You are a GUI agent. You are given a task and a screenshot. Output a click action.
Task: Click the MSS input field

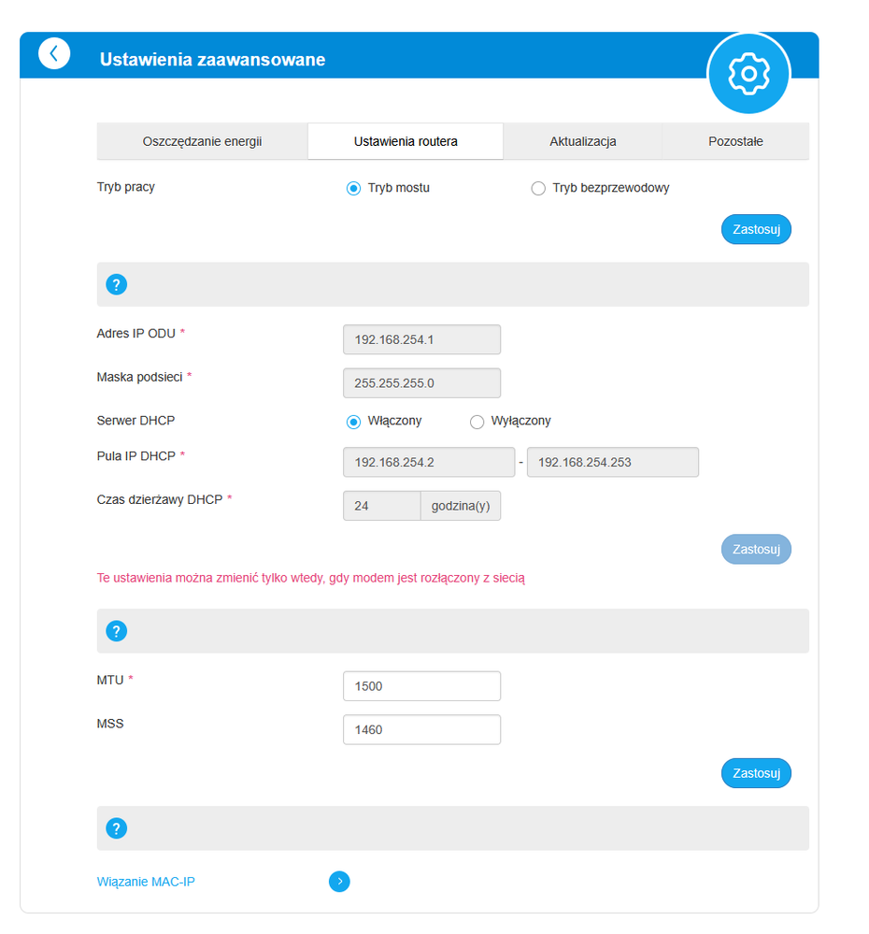tap(421, 730)
